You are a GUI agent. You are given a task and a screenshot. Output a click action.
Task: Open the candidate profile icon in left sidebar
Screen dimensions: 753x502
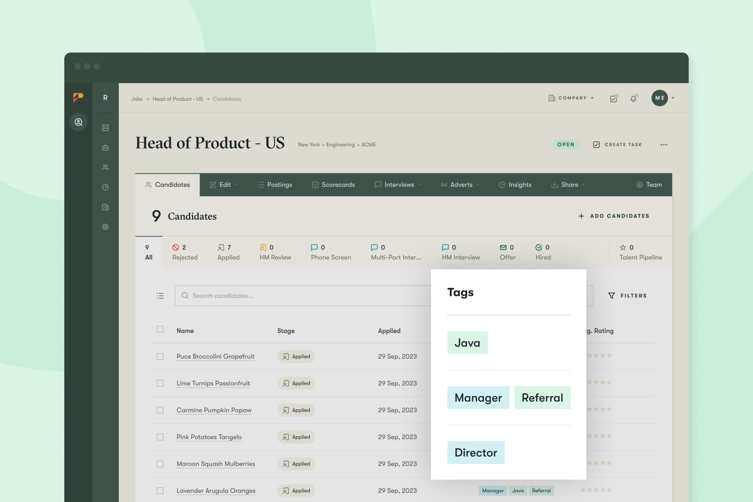(78, 122)
